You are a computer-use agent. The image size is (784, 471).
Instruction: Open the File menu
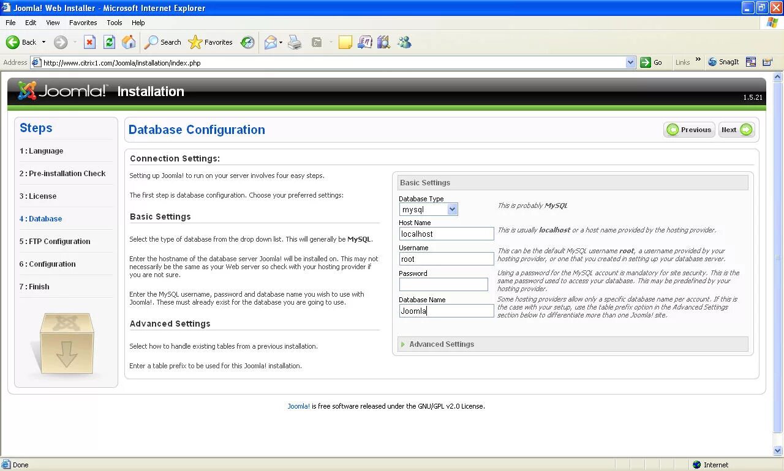pyautogui.click(x=10, y=23)
